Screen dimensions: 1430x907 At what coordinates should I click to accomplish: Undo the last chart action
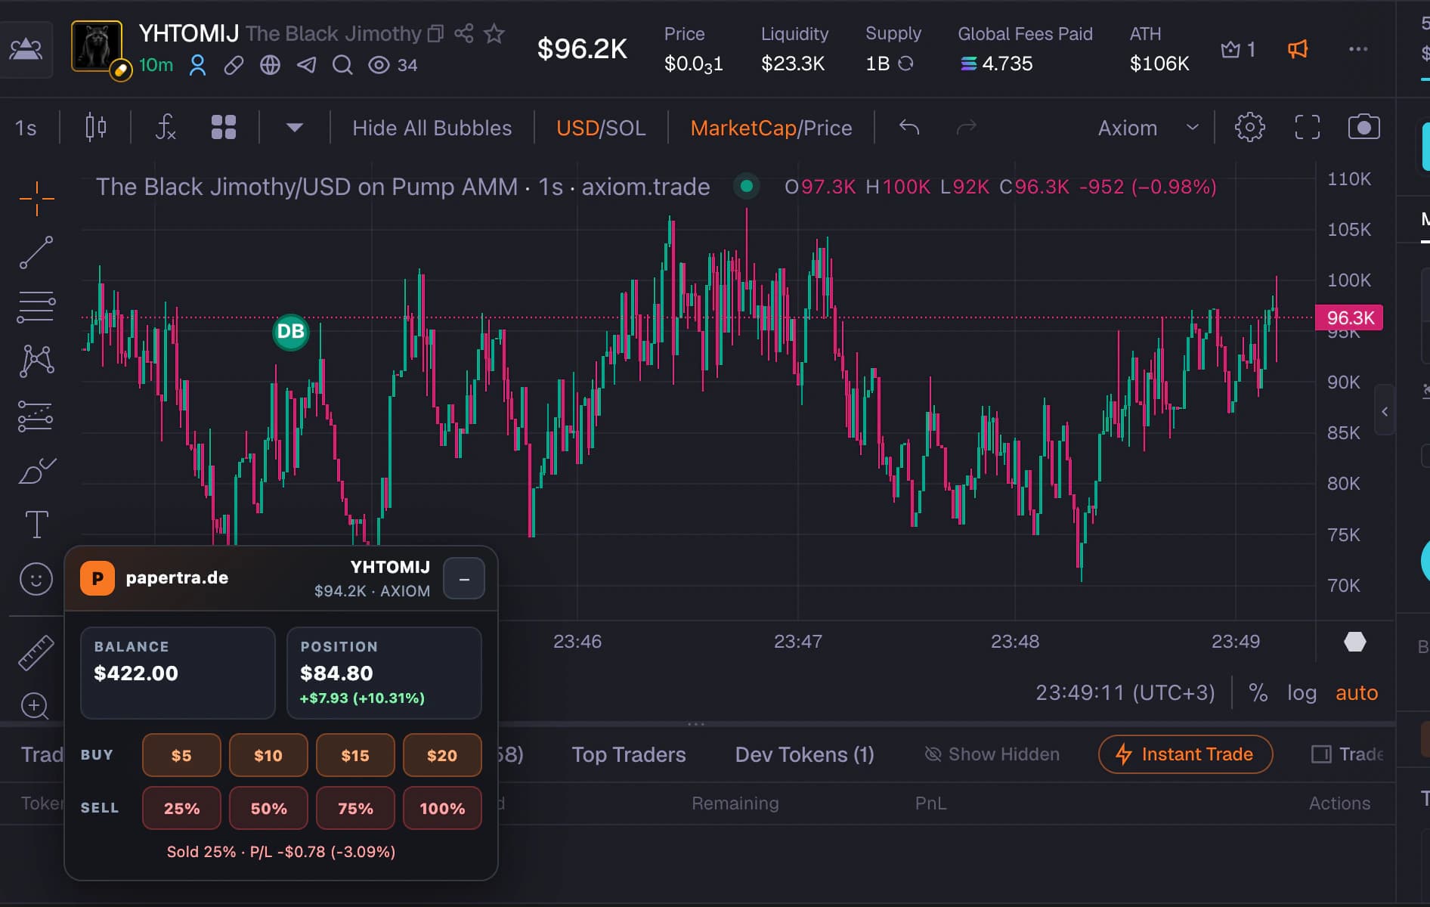coord(909,127)
